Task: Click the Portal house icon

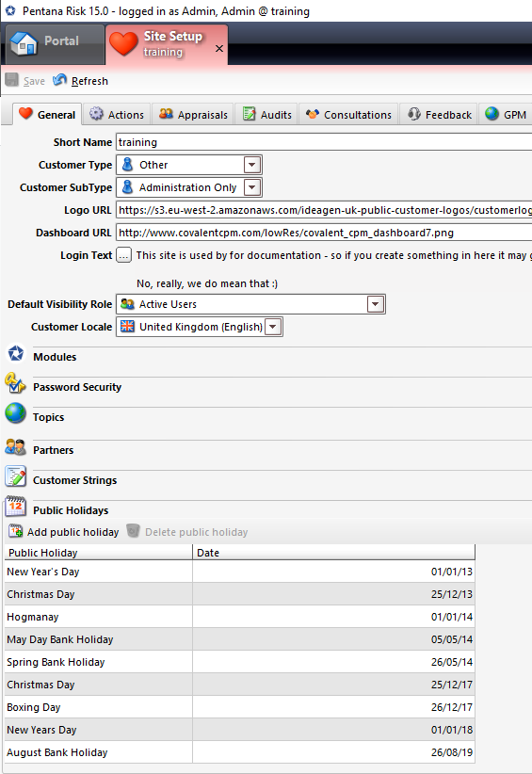Action: [24, 43]
